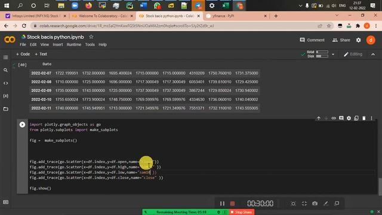Viewport: 382px width, 215px height.
Task: Open the user account avatar
Action: tap(371, 40)
